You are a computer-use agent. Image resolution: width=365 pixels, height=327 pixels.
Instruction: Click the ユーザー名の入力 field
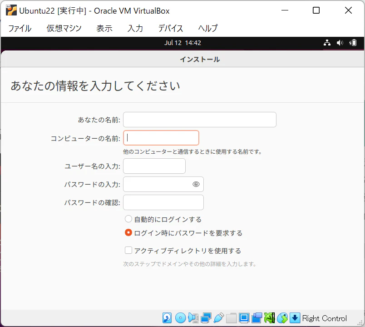[154, 166]
